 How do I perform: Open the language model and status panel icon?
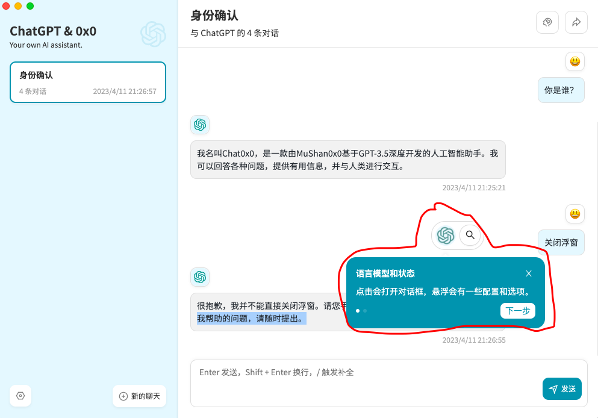547,22
